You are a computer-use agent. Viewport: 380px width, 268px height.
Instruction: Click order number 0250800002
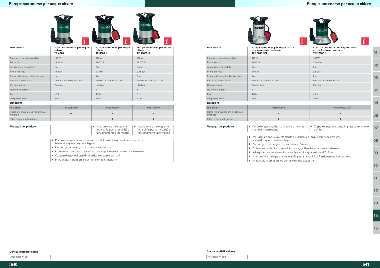(x=340, y=108)
